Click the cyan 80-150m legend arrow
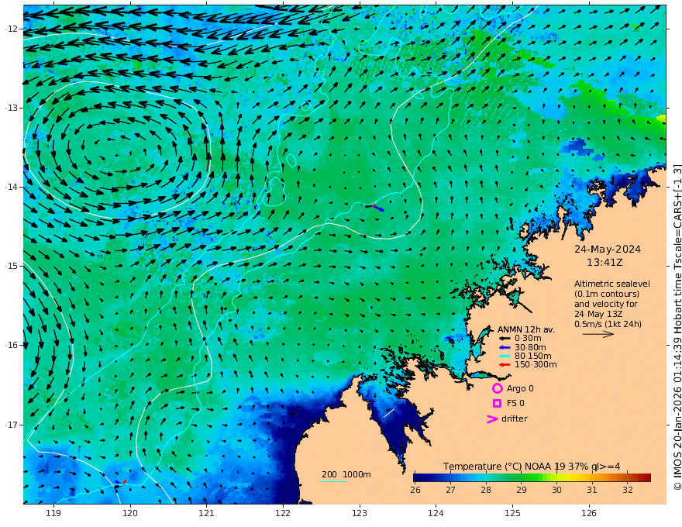 [x=504, y=356]
